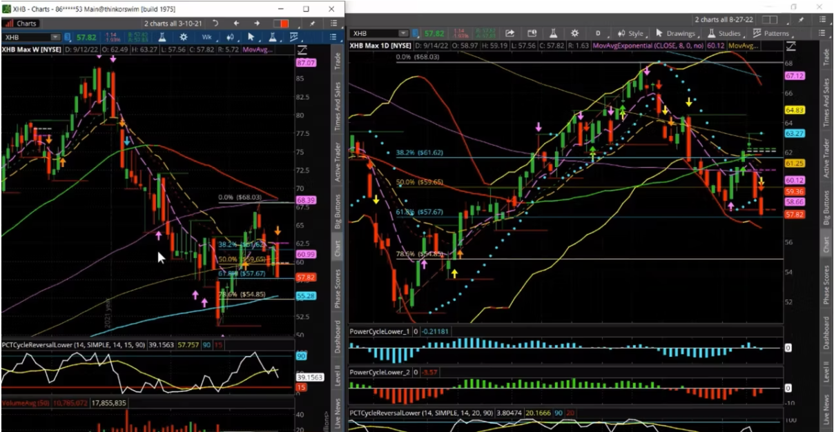Viewport: 834px width, 432px height.
Task: Click MovAvg... study label in left chart header
Action: pyautogui.click(x=259, y=50)
